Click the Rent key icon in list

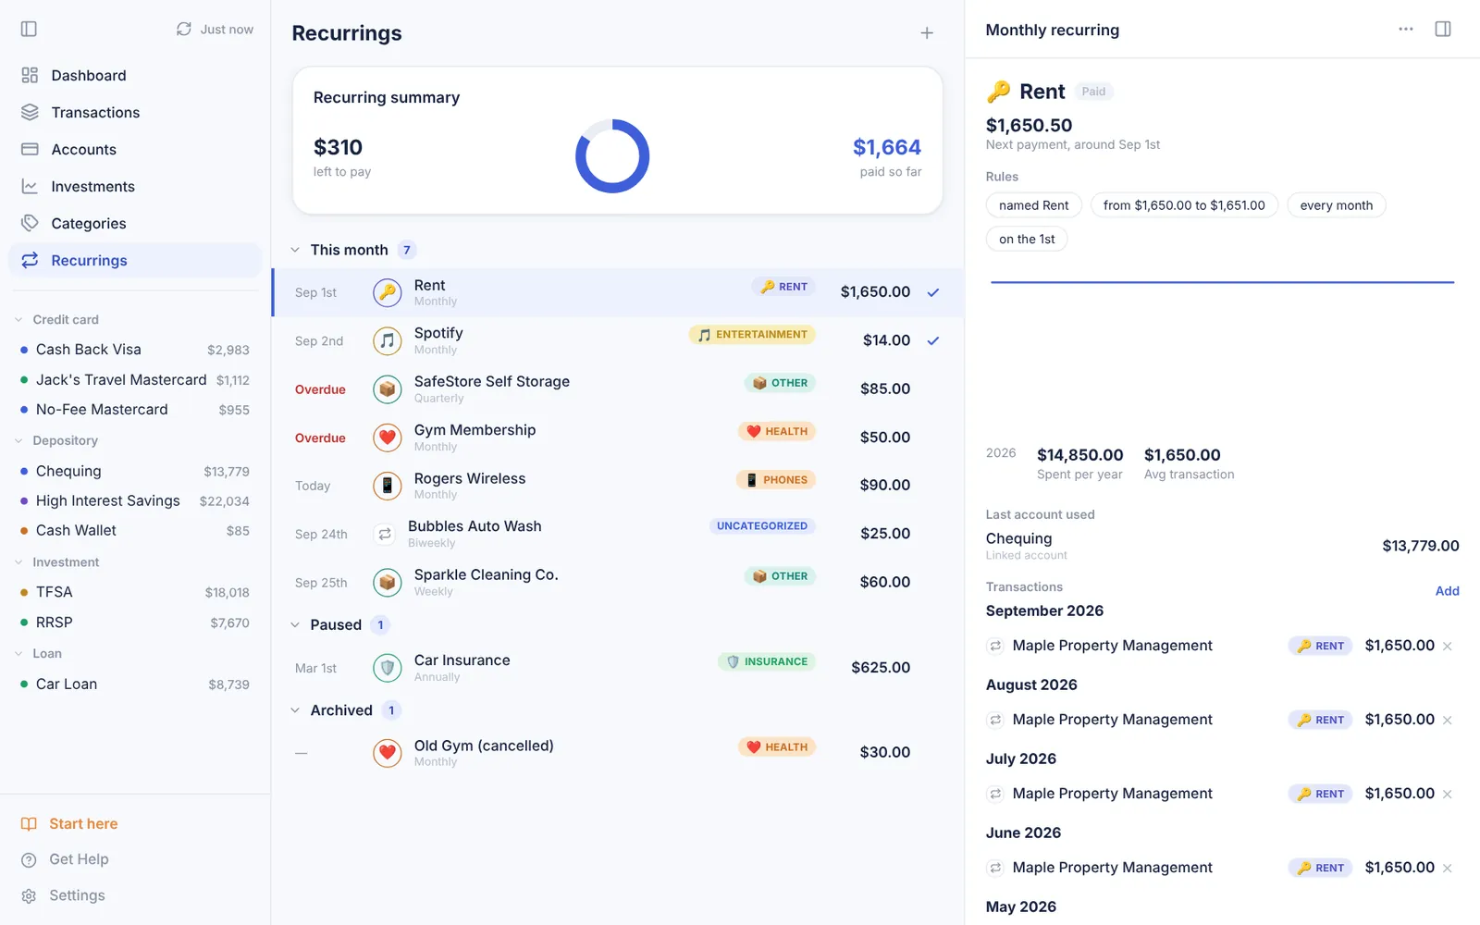coord(388,292)
